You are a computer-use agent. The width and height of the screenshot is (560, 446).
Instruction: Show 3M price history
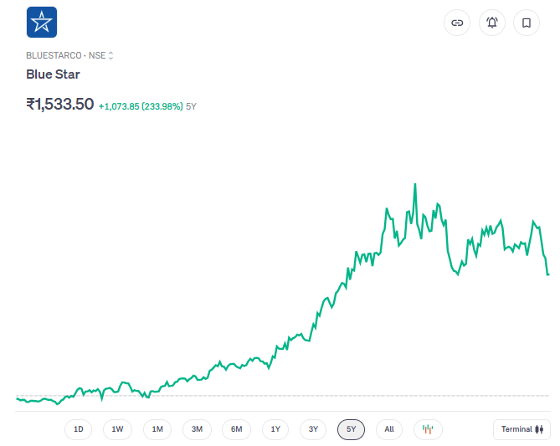click(197, 429)
